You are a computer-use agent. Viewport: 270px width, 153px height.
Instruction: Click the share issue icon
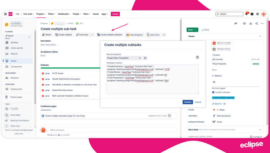tap(257, 23)
